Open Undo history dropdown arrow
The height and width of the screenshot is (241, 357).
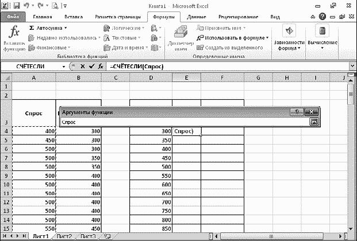pyautogui.click(x=33, y=6)
